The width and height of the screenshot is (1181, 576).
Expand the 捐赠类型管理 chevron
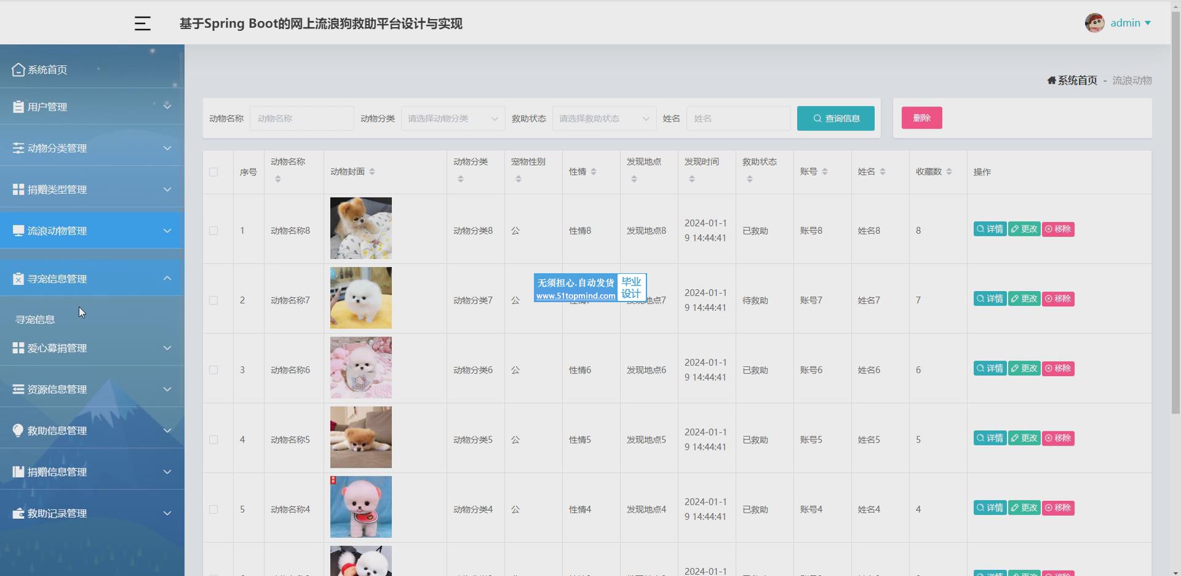coord(167,189)
